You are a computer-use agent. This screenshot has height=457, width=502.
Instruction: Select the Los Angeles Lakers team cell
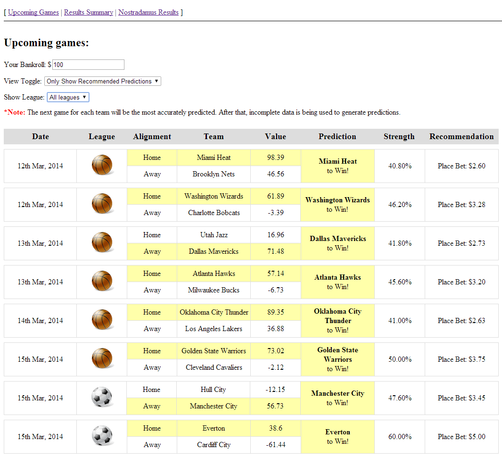[214, 329]
